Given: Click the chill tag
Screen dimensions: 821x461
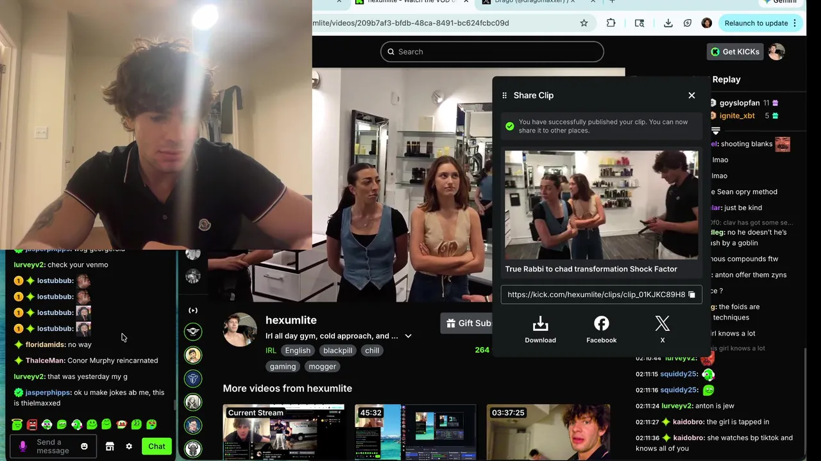Looking at the screenshot, I should (372, 350).
